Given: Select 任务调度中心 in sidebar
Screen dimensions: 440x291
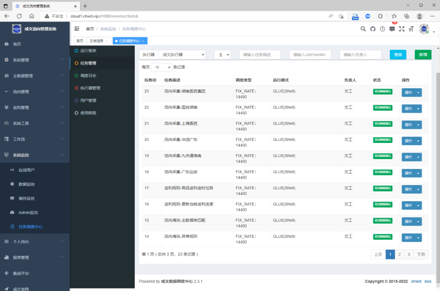Looking at the screenshot, I should (x=35, y=227).
